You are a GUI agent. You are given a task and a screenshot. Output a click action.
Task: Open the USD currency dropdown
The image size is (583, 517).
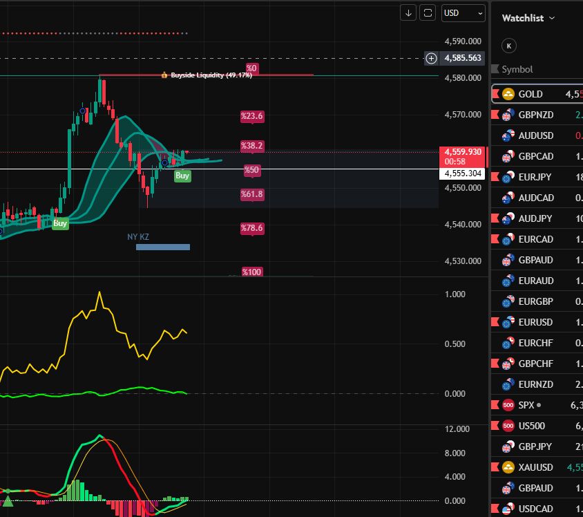pos(463,13)
